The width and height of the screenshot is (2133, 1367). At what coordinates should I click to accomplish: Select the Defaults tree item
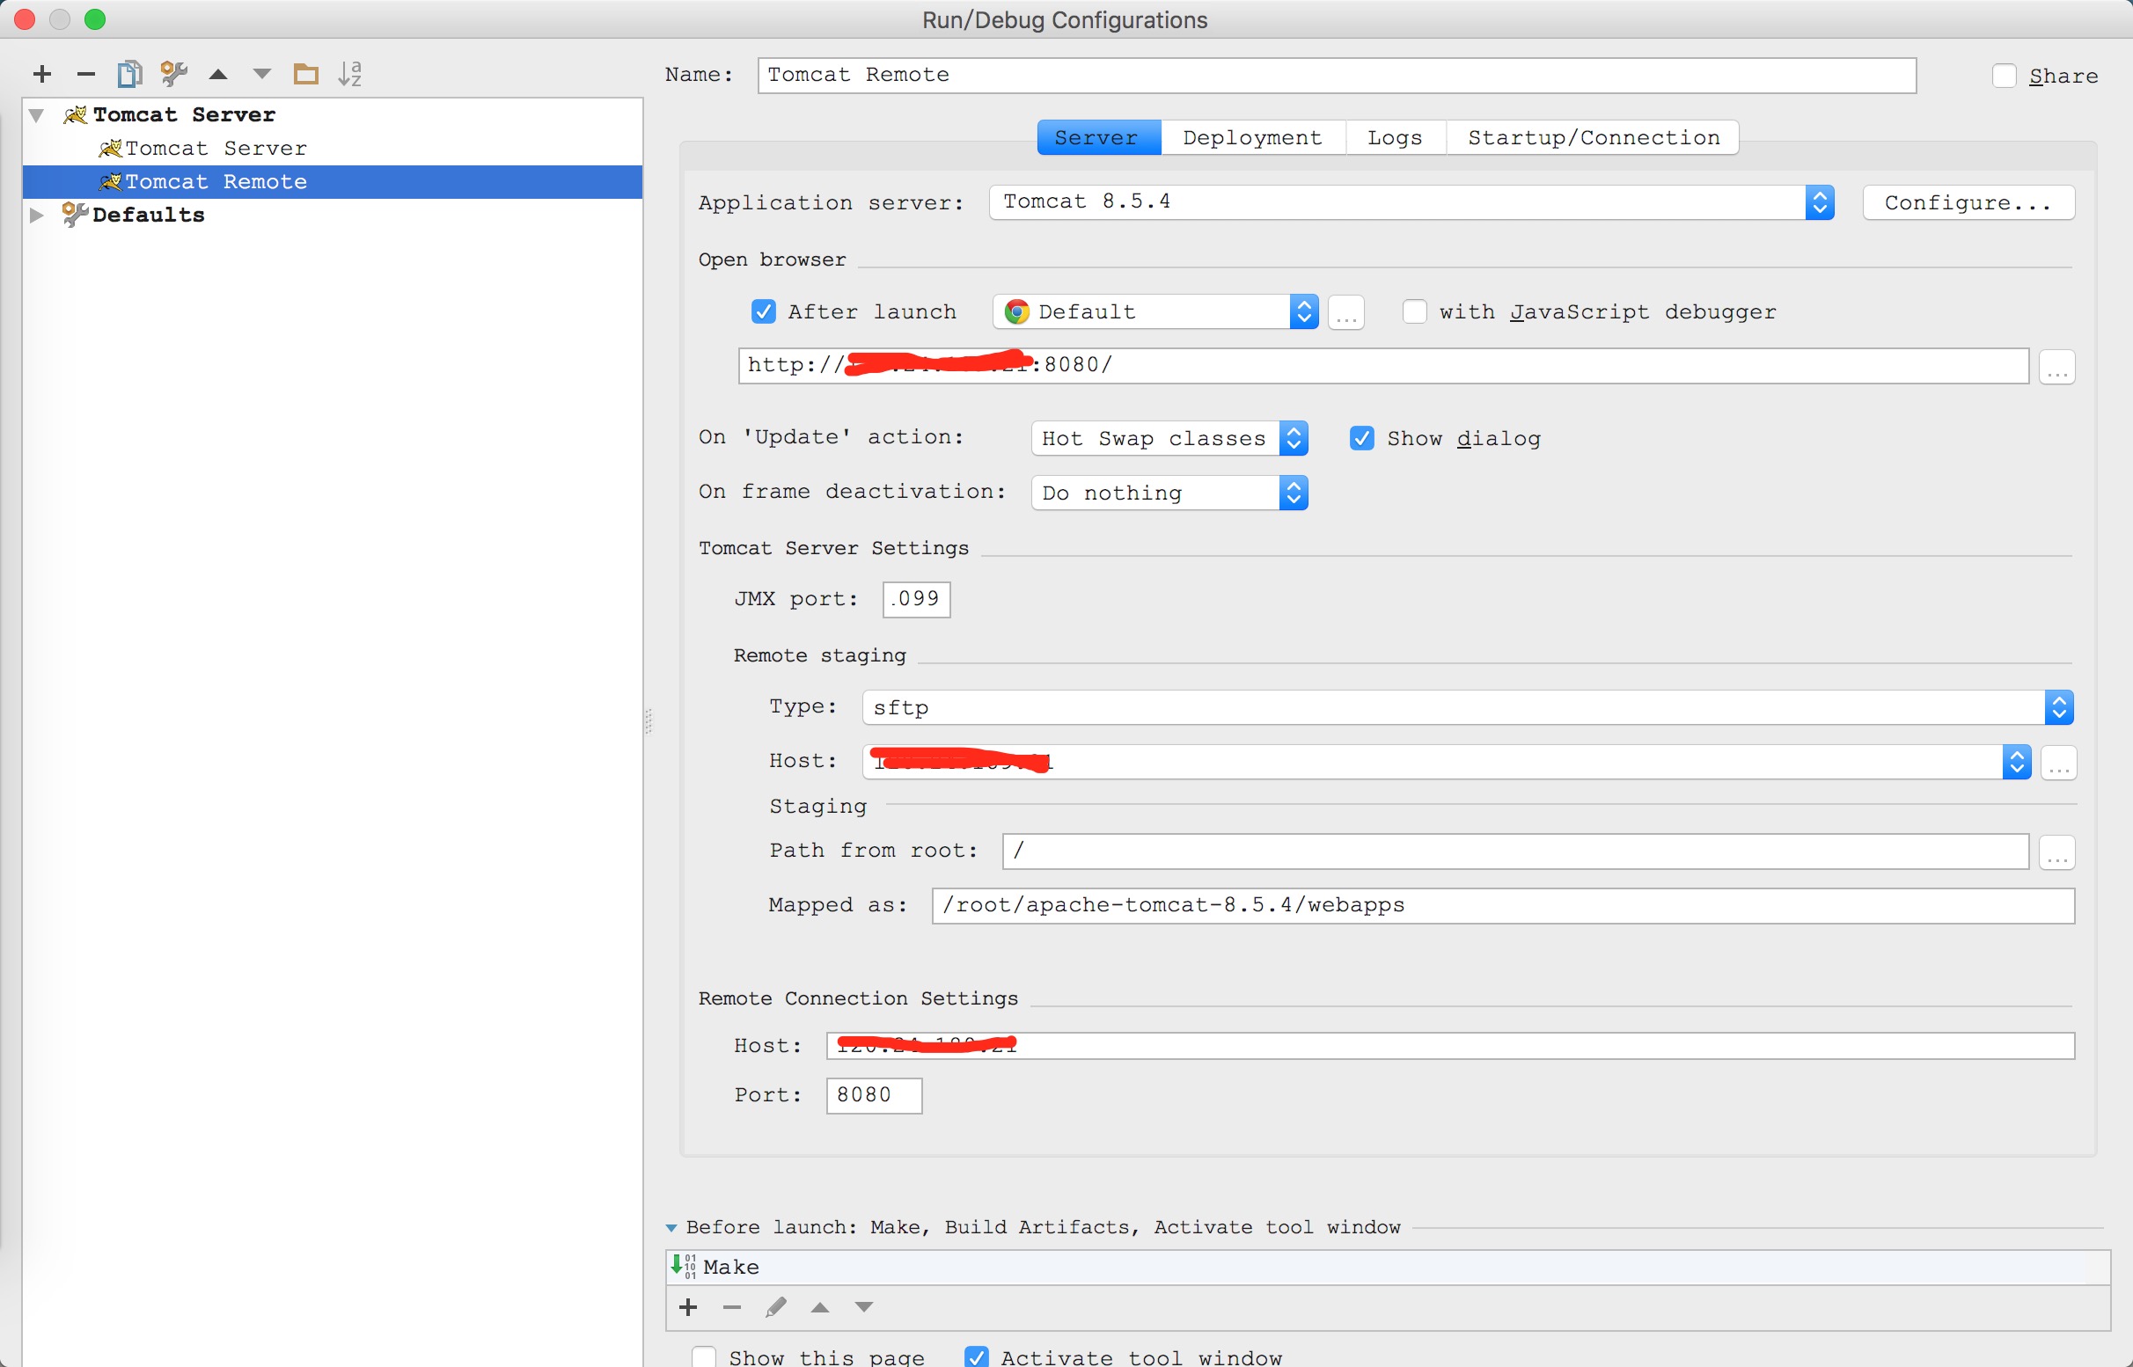coord(149,215)
